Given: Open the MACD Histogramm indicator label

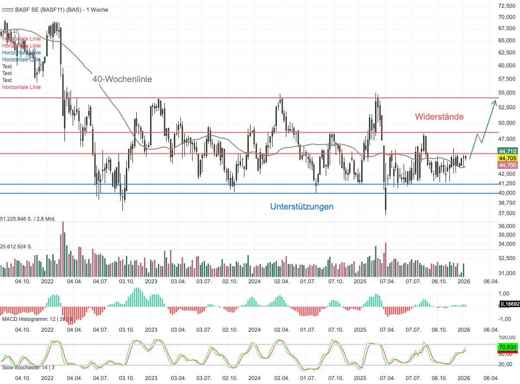Looking at the screenshot, I should point(37,319).
